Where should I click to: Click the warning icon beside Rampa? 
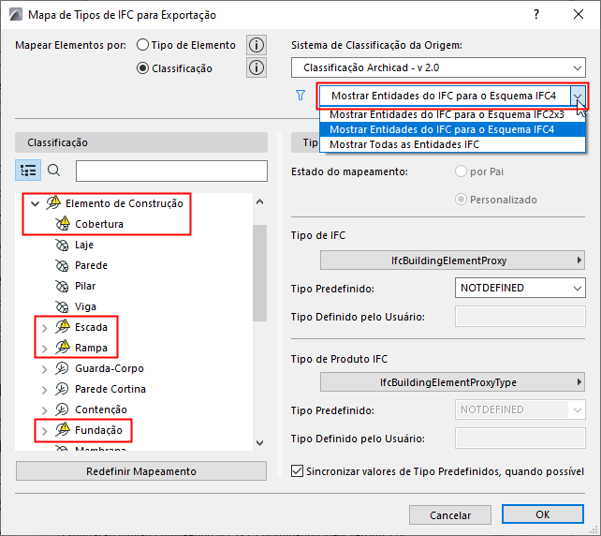(63, 348)
